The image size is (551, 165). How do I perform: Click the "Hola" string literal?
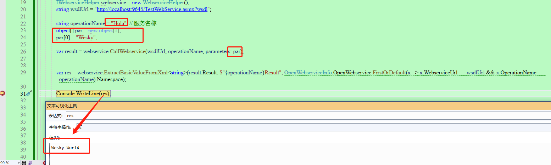pos(119,23)
